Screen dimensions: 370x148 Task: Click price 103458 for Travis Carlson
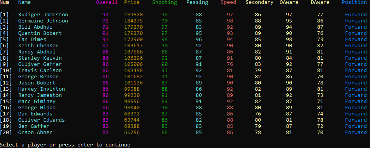pyautogui.click(x=133, y=70)
